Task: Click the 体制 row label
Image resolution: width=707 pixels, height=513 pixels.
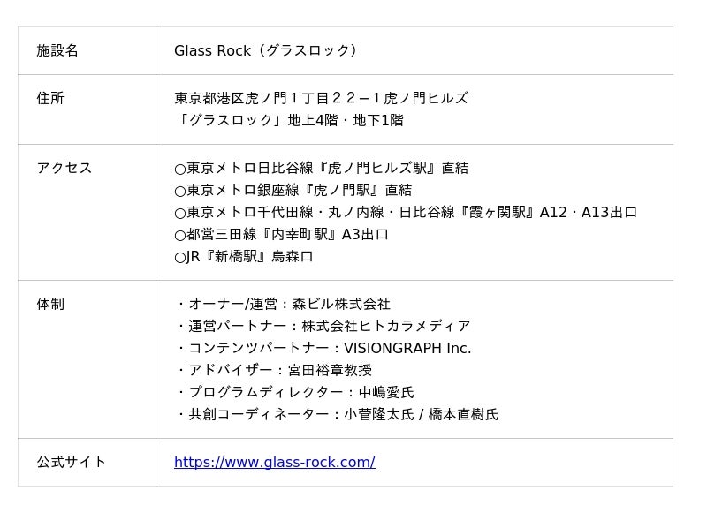Action: click(50, 304)
